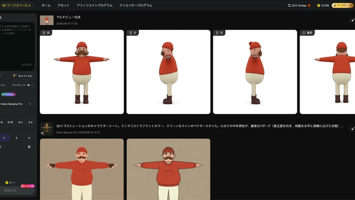This screenshot has width=355, height=200.
Task: Open クリエイタープログラム in the top navigation
Action: pyautogui.click(x=136, y=5)
